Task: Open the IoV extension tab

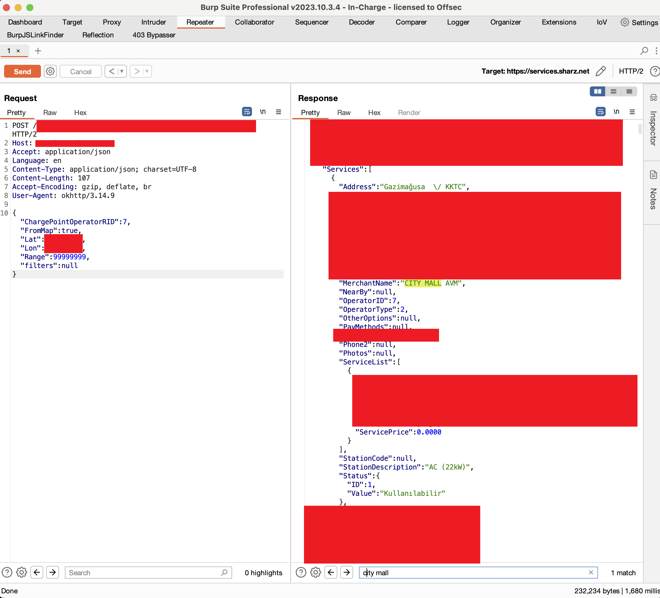Action: coord(602,22)
